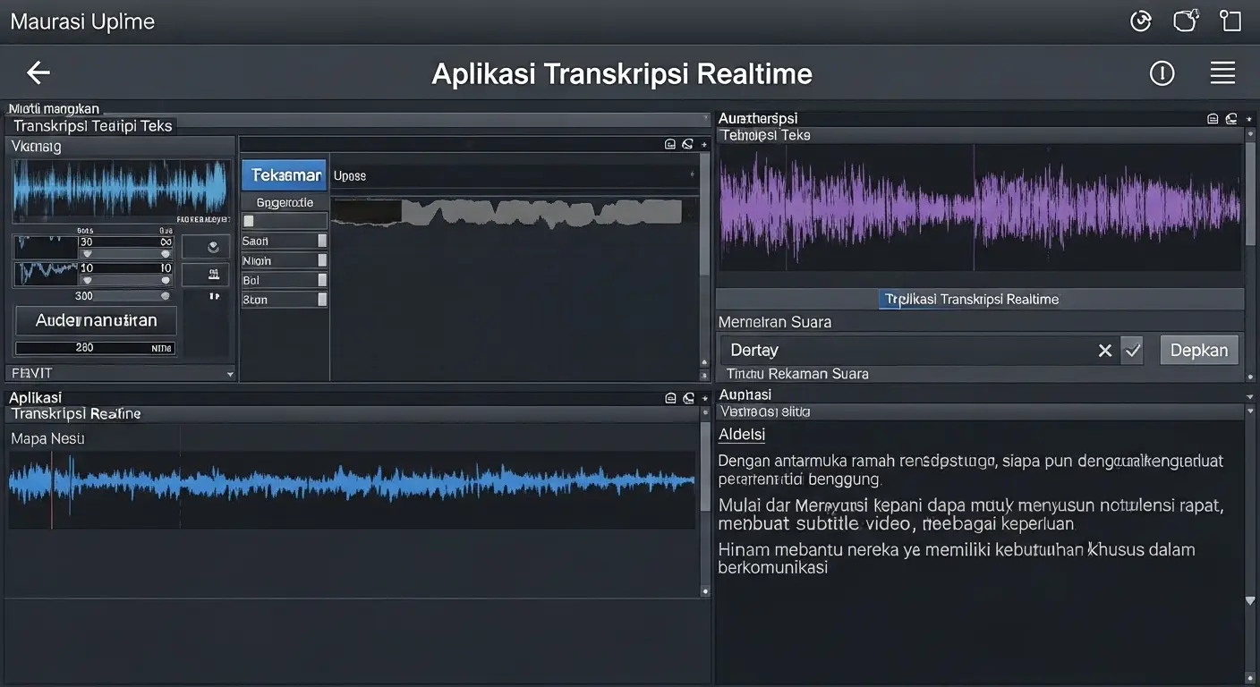Open the timer icon in the top bar
Screen dimensions: 1260x687
pyautogui.click(x=1140, y=20)
